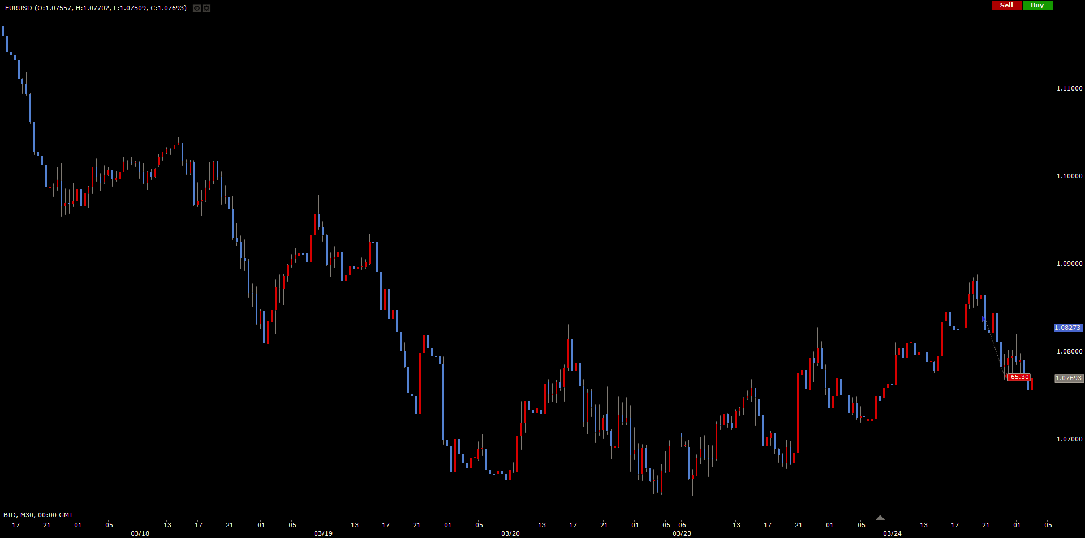Click the green Buy button

pos(1037,5)
